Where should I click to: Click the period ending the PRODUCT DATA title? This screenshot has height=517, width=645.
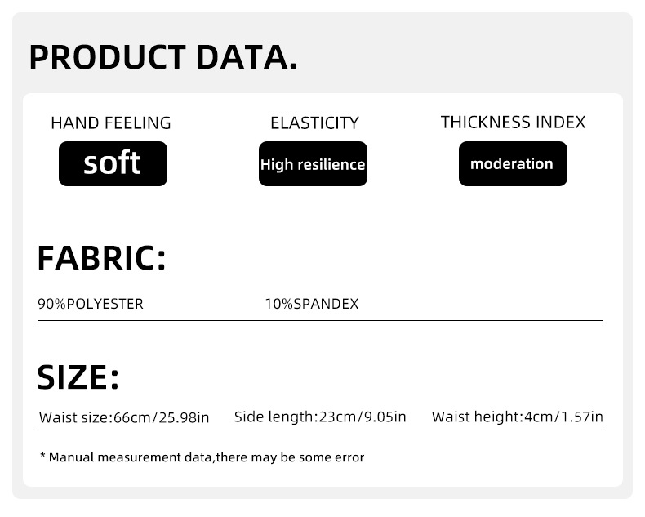(292, 66)
